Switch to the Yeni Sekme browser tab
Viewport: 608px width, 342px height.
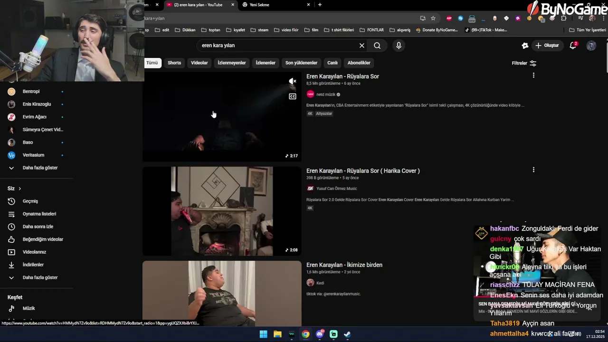[275, 5]
